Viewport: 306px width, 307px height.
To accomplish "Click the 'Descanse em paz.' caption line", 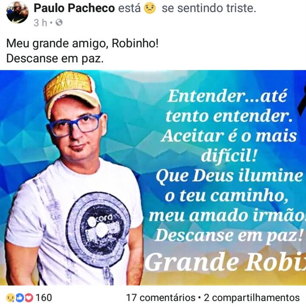I will point(55,58).
